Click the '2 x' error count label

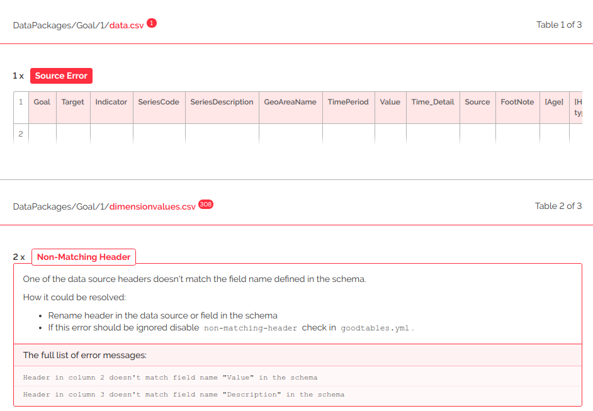19,257
